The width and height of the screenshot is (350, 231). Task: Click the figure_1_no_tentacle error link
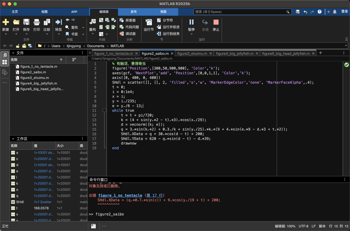[120, 195]
